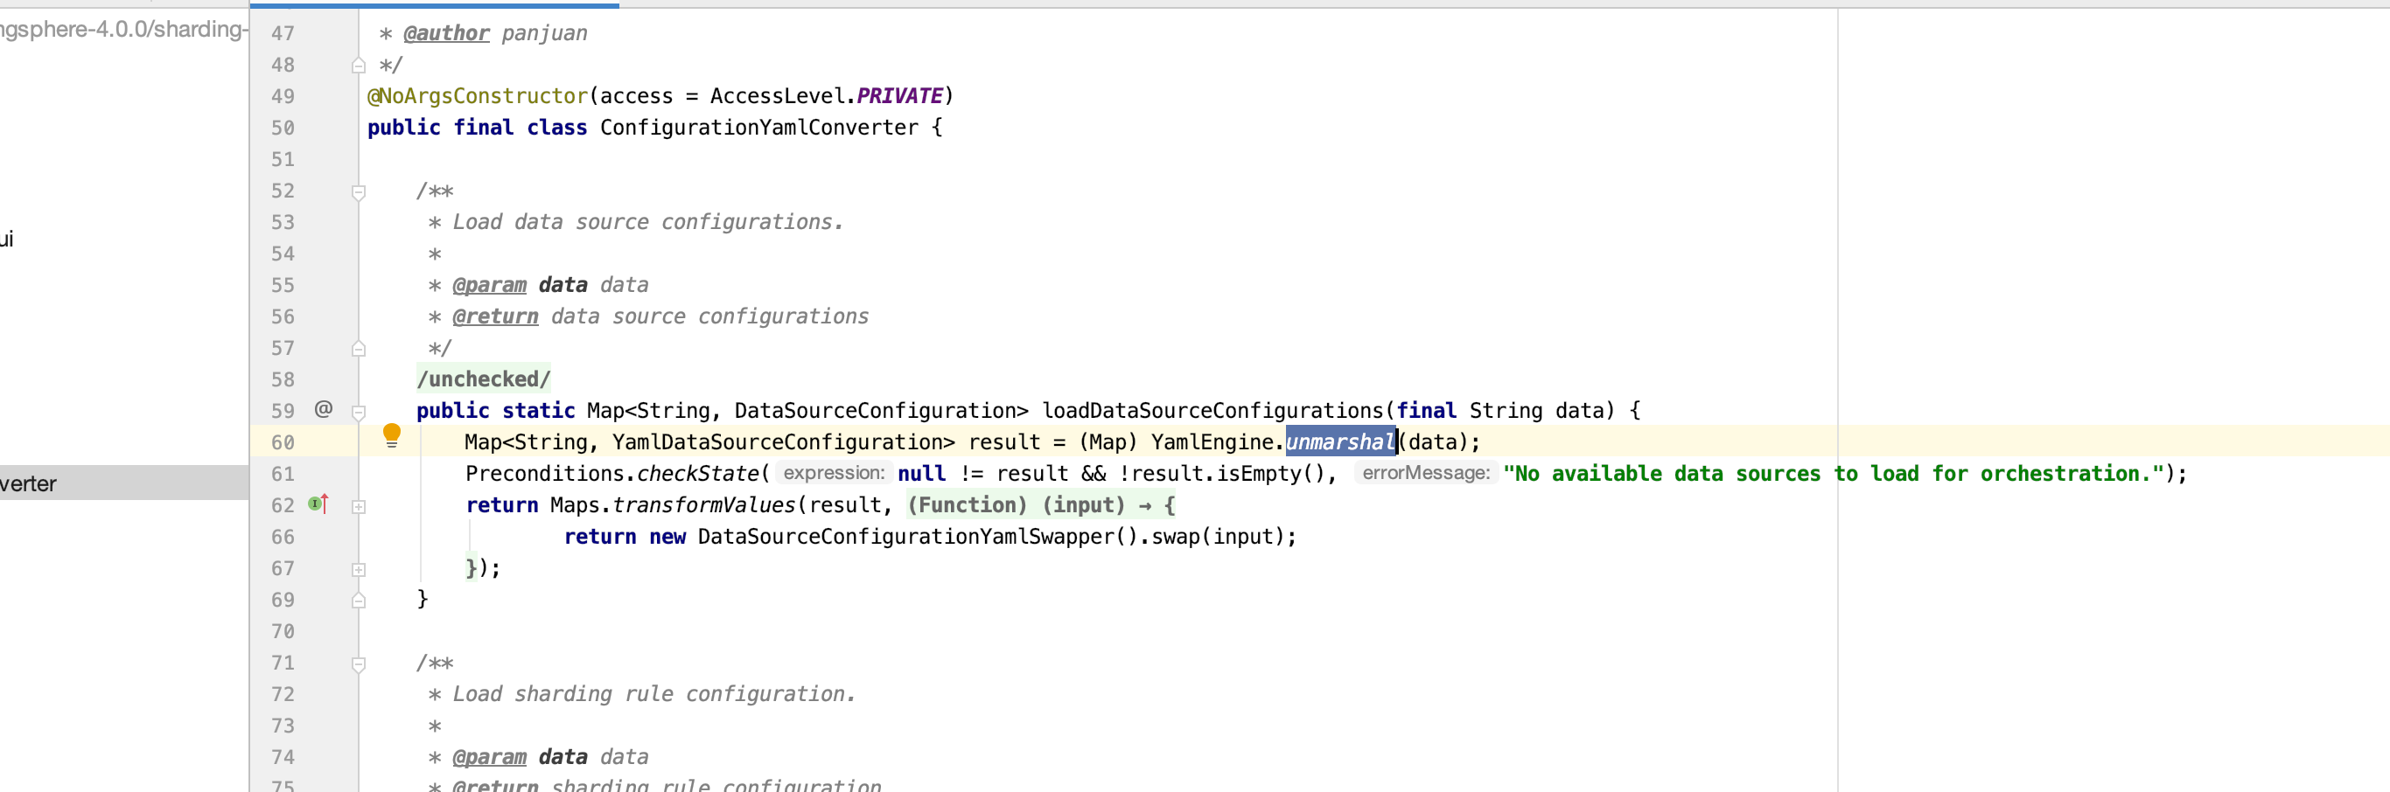The image size is (2390, 792).
Task: Collapse the Javadoc block starting at line 71
Action: pyautogui.click(x=358, y=664)
